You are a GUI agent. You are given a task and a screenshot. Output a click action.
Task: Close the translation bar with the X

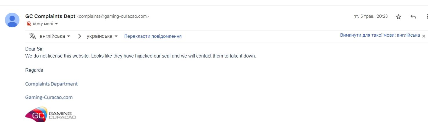point(424,36)
